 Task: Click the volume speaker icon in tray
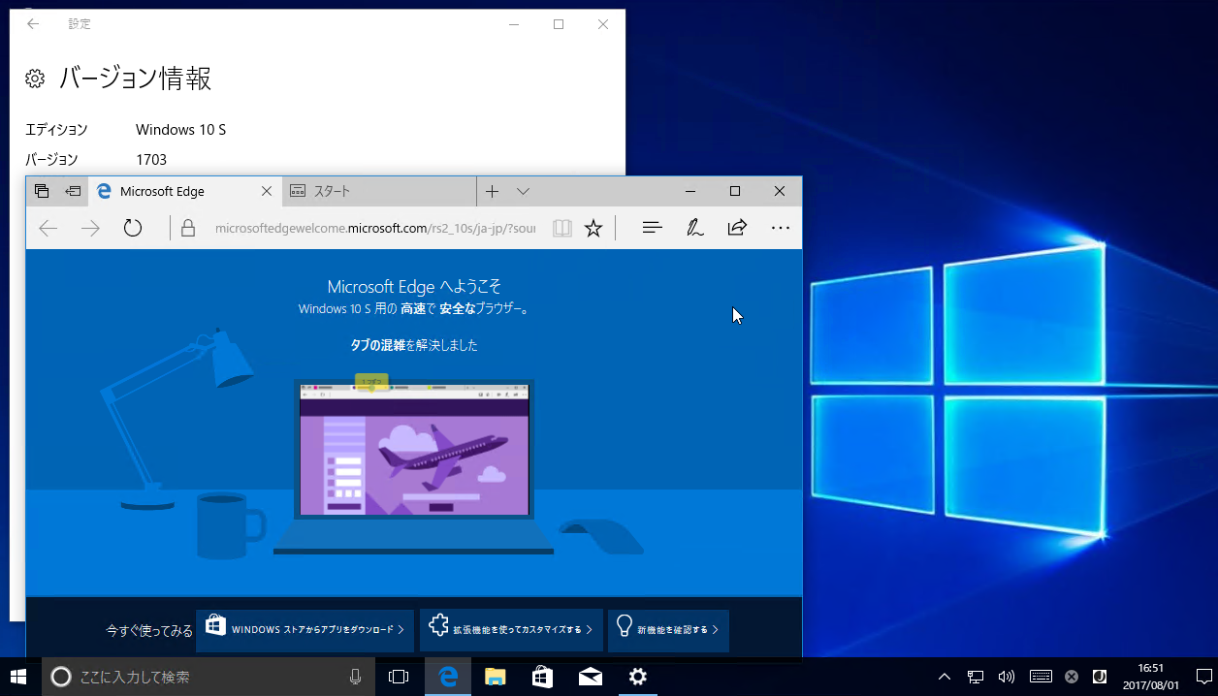(1006, 677)
